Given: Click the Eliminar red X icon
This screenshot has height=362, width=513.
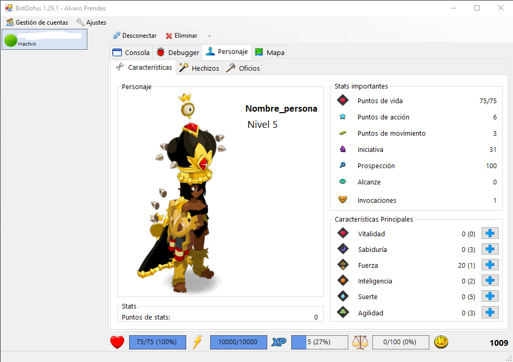Looking at the screenshot, I should [169, 36].
